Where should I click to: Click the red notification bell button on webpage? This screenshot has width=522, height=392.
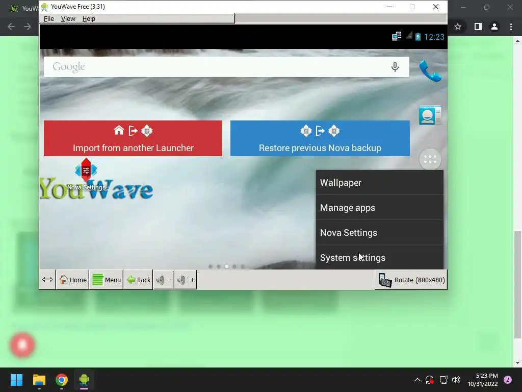22,345
